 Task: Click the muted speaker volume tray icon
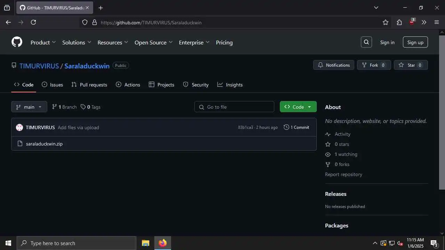point(400,243)
